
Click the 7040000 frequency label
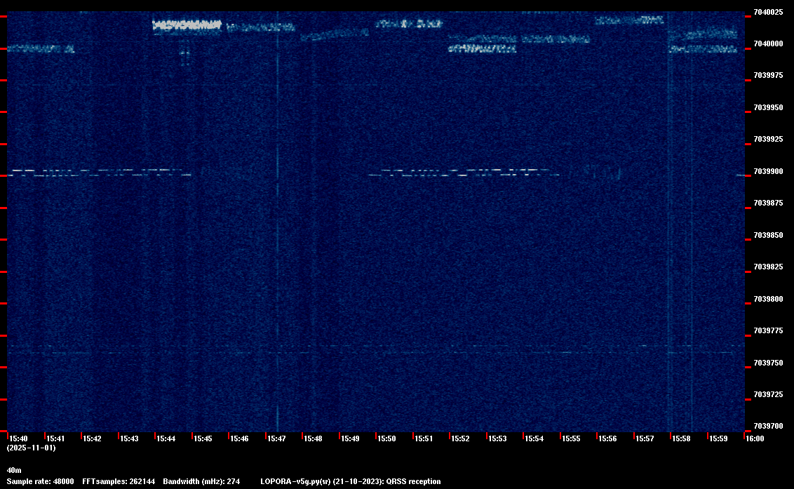768,44
